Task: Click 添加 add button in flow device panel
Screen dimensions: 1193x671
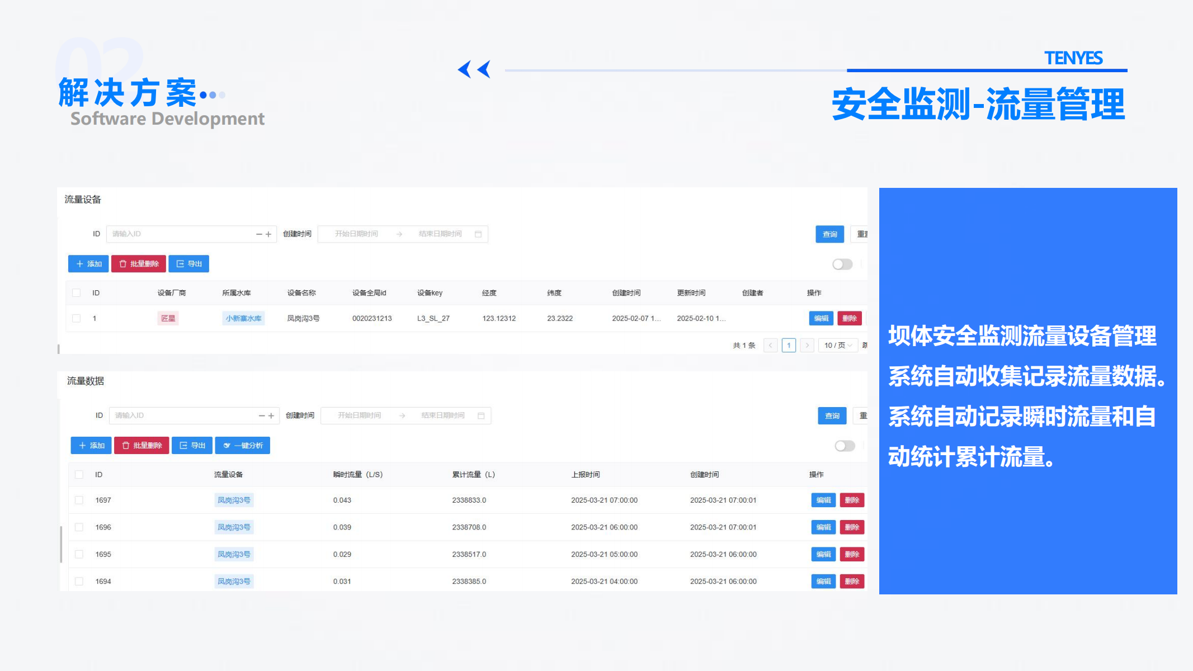Action: tap(88, 264)
